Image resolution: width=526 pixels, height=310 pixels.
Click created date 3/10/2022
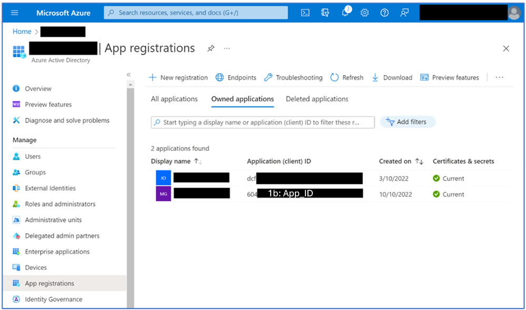(394, 179)
